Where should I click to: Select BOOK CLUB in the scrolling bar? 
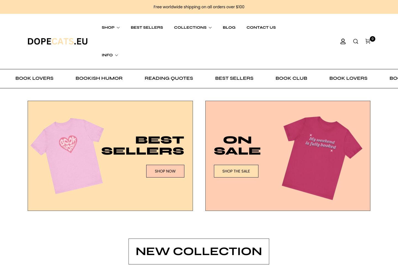click(291, 78)
